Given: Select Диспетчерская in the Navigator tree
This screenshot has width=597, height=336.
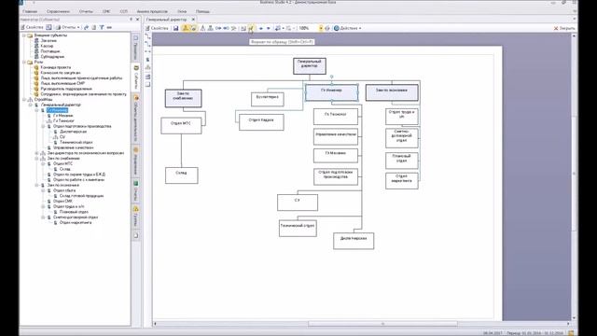Looking at the screenshot, I should 73,132.
